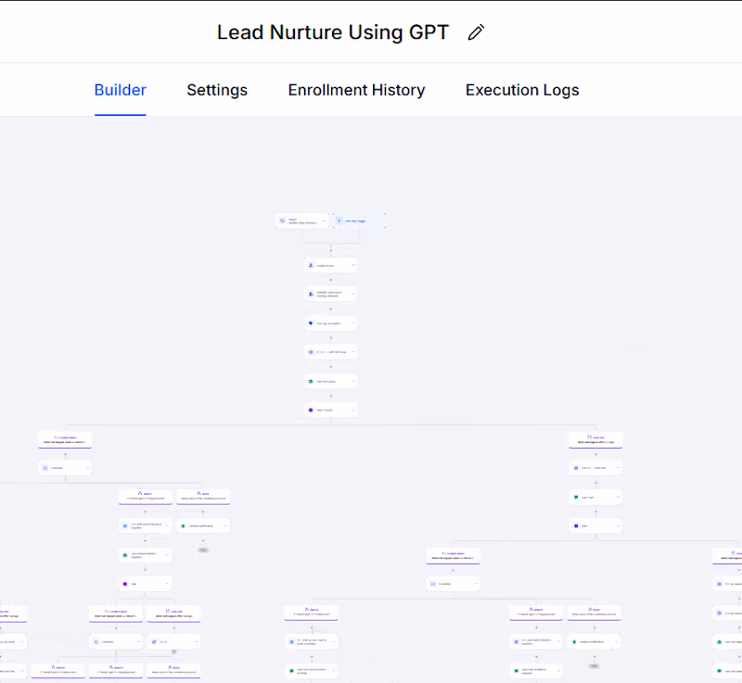Click the branch split icon on right condition
Image resolution: width=742 pixels, height=683 pixels.
(x=589, y=438)
